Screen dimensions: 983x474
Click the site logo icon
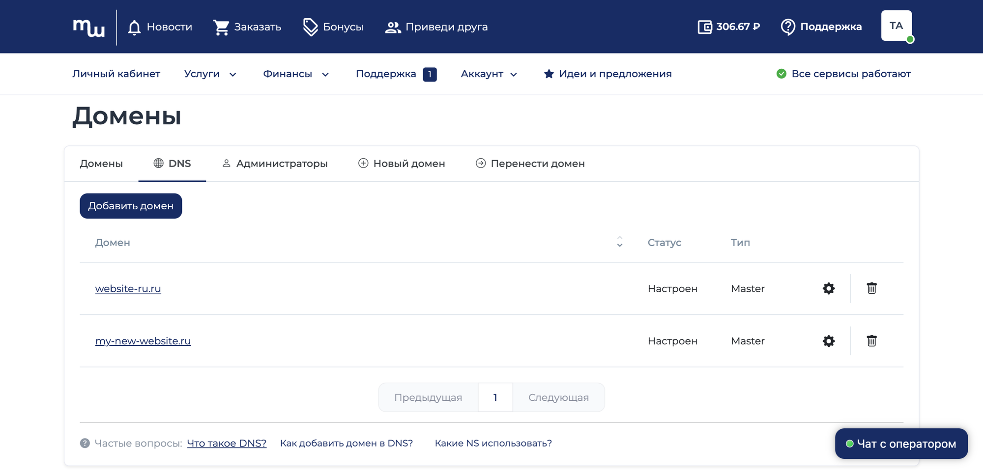coord(89,28)
